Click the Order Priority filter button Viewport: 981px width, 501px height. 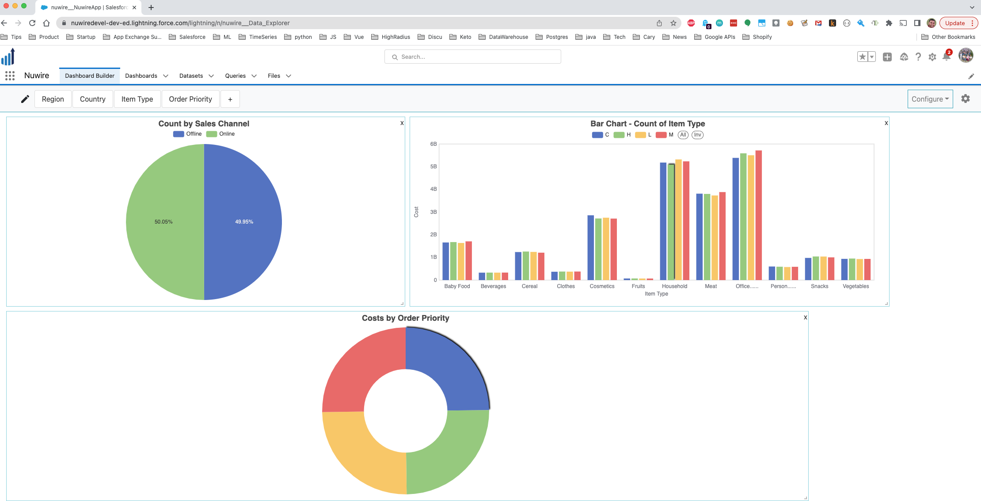point(190,99)
